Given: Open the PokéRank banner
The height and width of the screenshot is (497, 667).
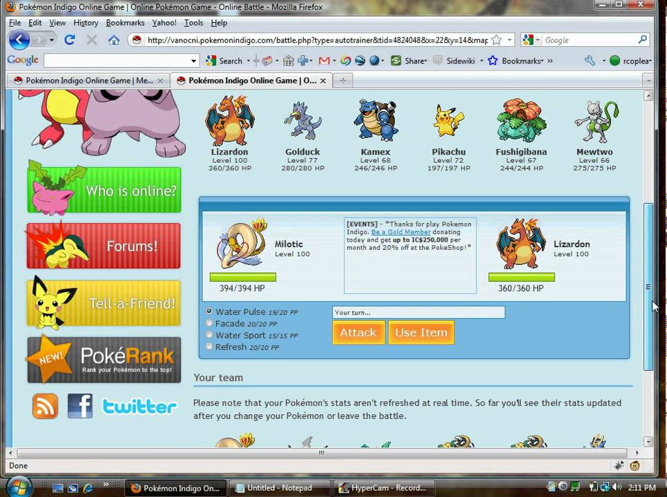Looking at the screenshot, I should [x=104, y=360].
